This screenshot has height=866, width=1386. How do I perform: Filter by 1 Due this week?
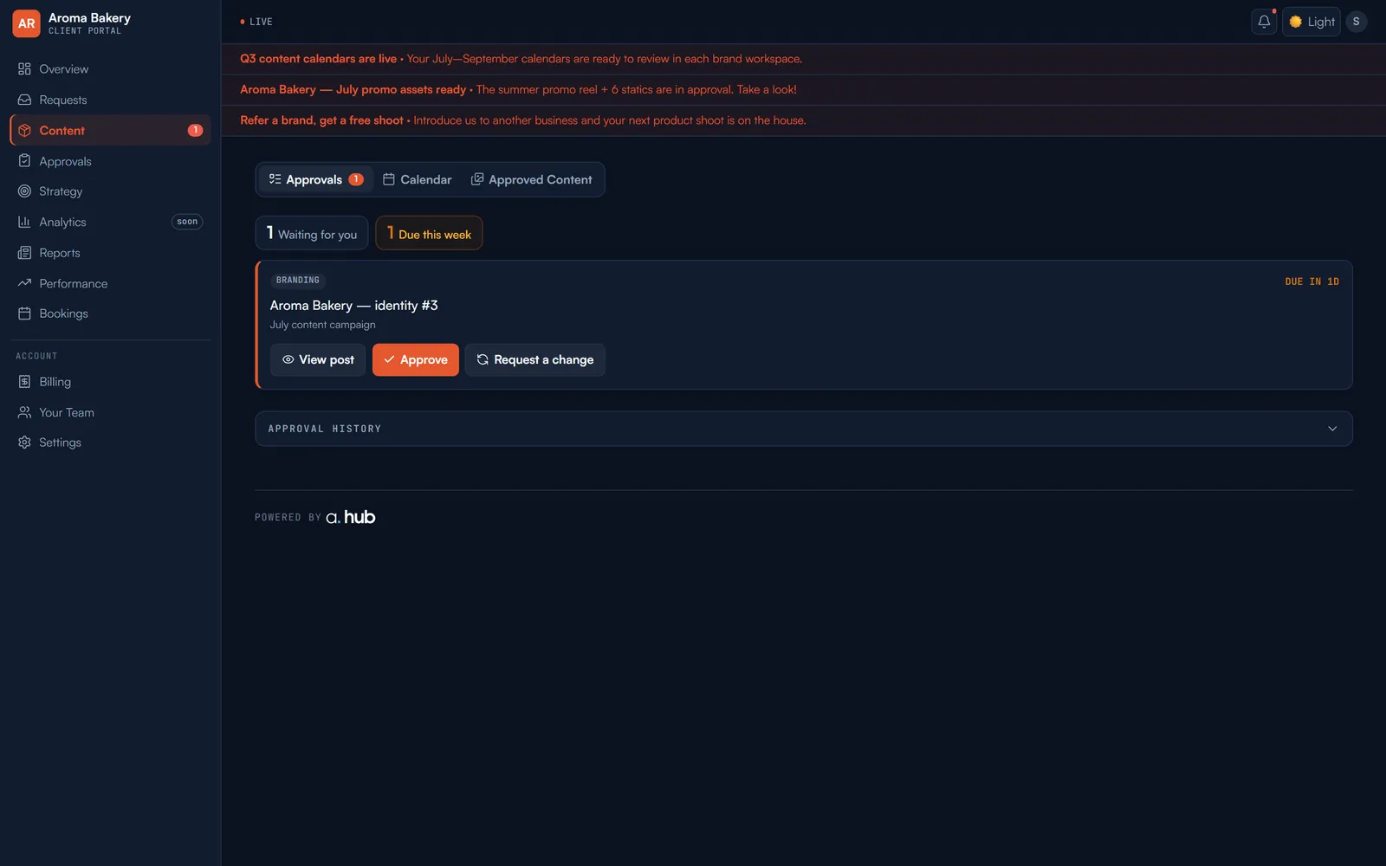pyautogui.click(x=429, y=233)
